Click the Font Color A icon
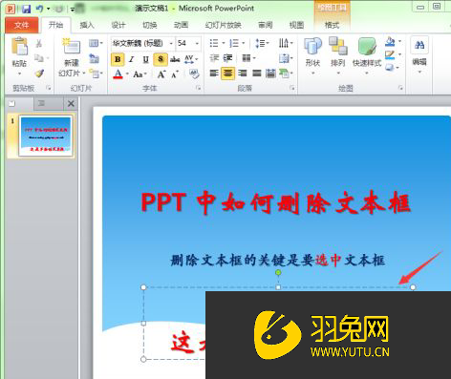 coord(118,74)
